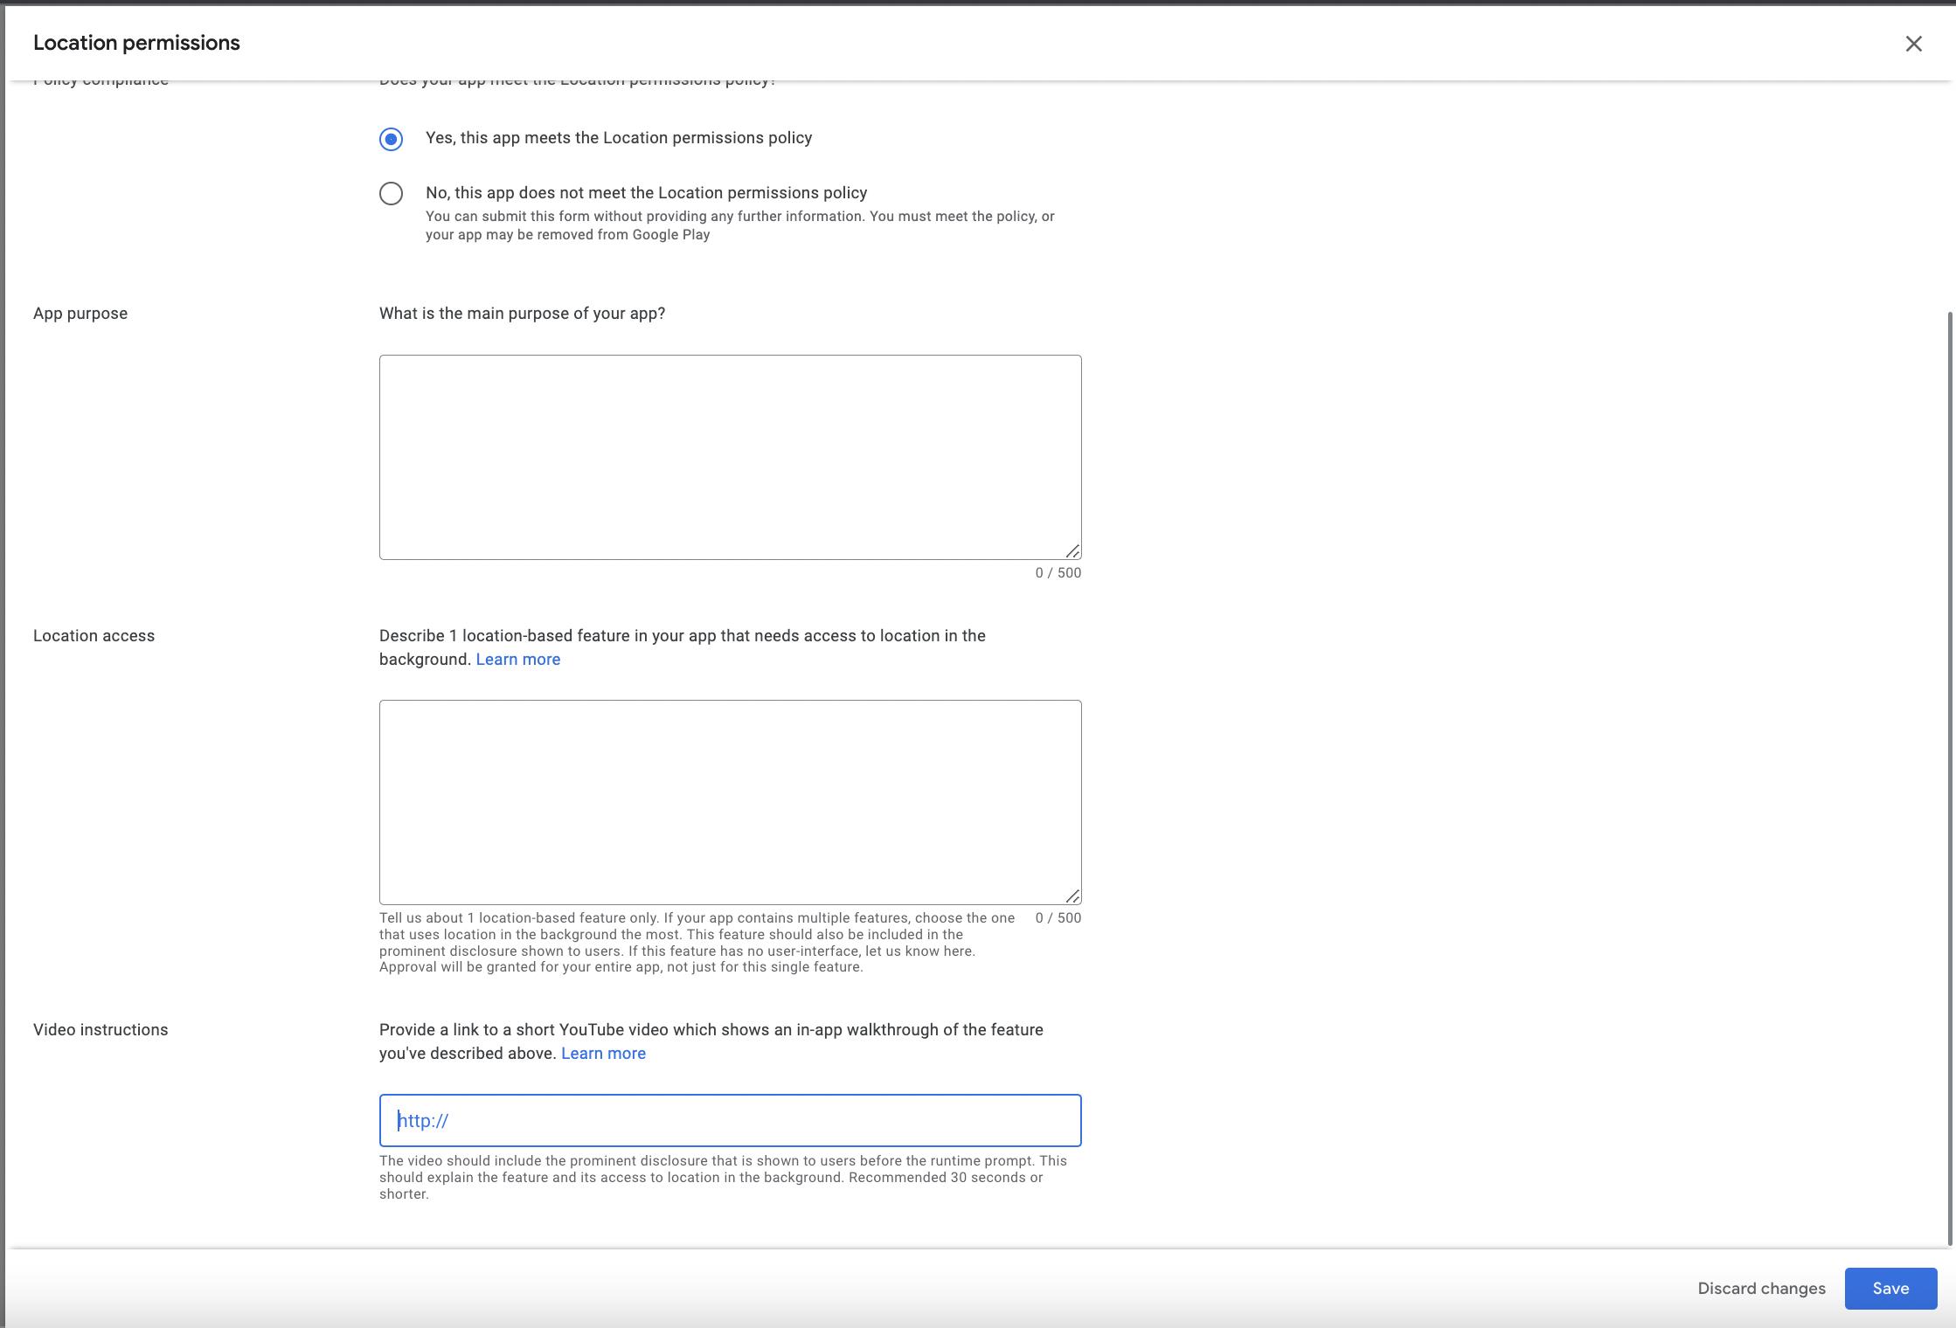
Task: Click the Location access '0 / 500' counter
Action: click(1058, 918)
